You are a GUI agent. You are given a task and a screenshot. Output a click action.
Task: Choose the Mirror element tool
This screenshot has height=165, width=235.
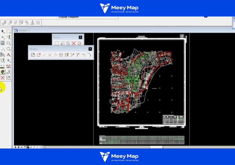(x=32, y=23)
